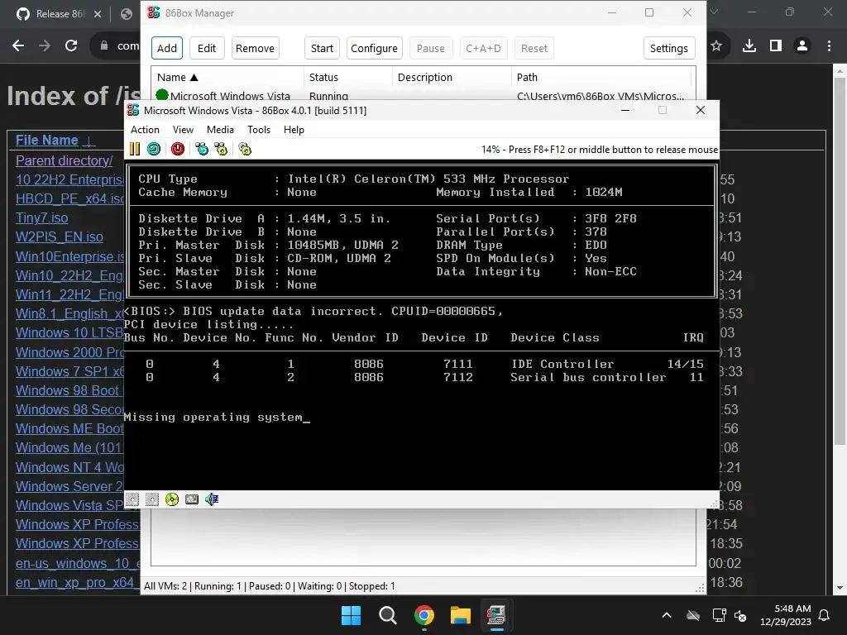Click the red ACPI shutdown power icon

[178, 149]
